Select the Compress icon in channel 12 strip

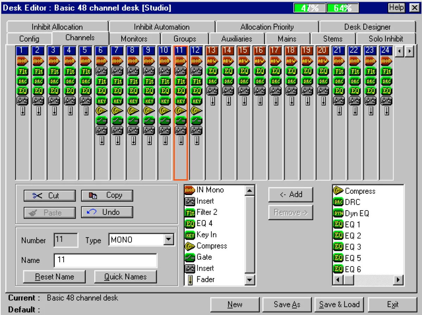[197, 111]
